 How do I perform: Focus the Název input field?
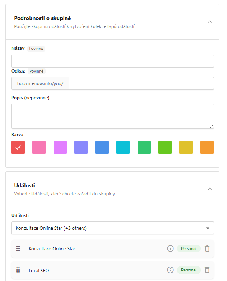pos(112,61)
